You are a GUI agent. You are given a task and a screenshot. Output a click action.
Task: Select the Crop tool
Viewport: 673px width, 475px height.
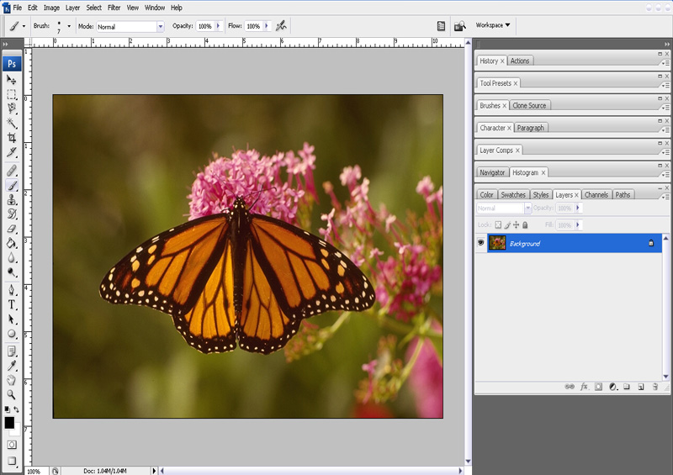click(x=12, y=138)
